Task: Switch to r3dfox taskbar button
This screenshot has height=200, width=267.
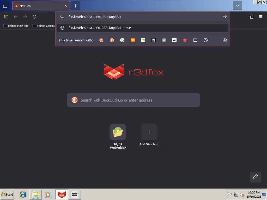Action: point(62,194)
